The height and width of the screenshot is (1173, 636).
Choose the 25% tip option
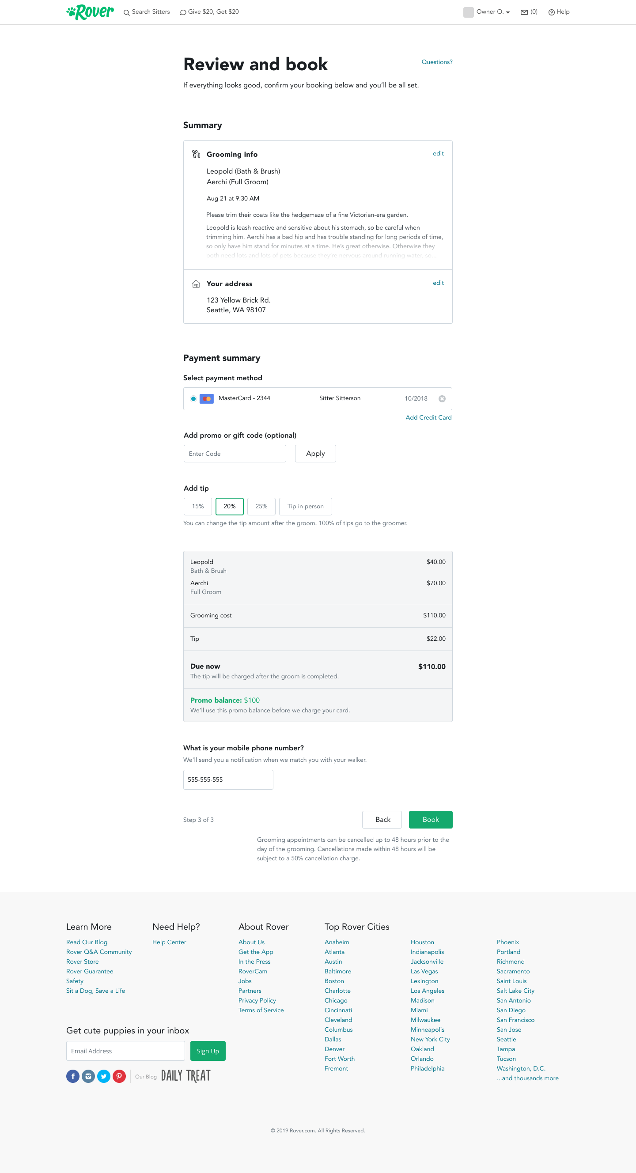[261, 507]
